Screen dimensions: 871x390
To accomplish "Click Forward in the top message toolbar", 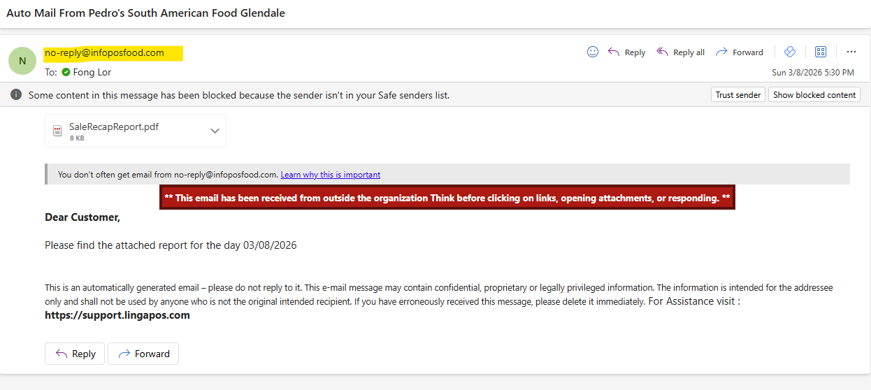I will [x=740, y=52].
